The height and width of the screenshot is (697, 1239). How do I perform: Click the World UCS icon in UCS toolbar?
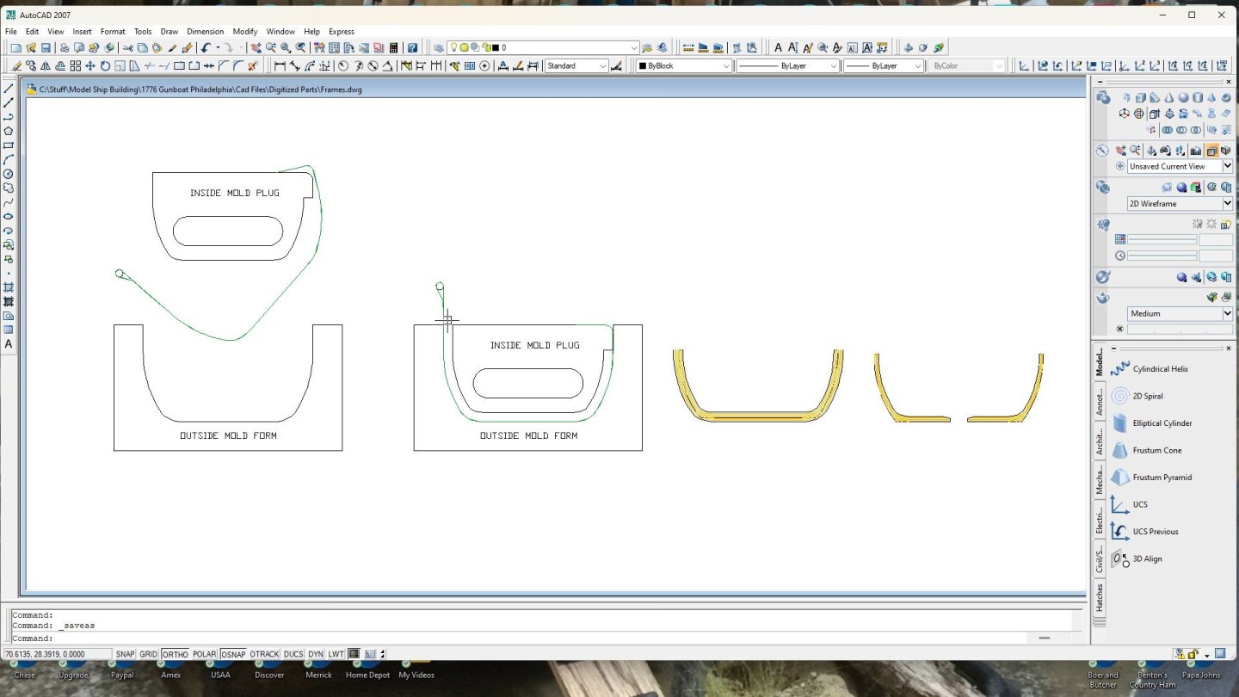tap(1042, 66)
